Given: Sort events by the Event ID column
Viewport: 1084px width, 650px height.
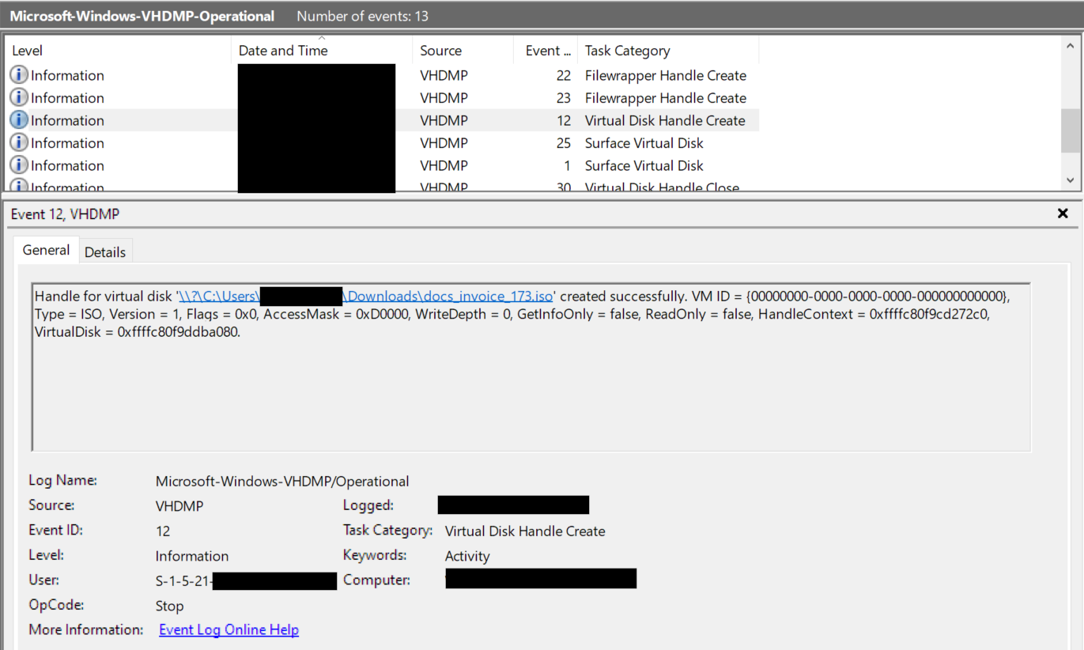Looking at the screenshot, I should pyautogui.click(x=546, y=51).
